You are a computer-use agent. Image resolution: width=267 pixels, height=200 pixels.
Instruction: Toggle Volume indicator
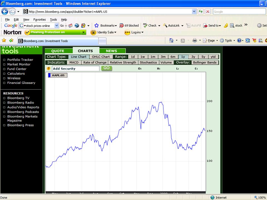(x=166, y=62)
